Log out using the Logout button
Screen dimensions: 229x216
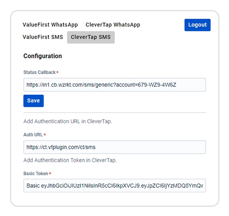[x=197, y=25]
